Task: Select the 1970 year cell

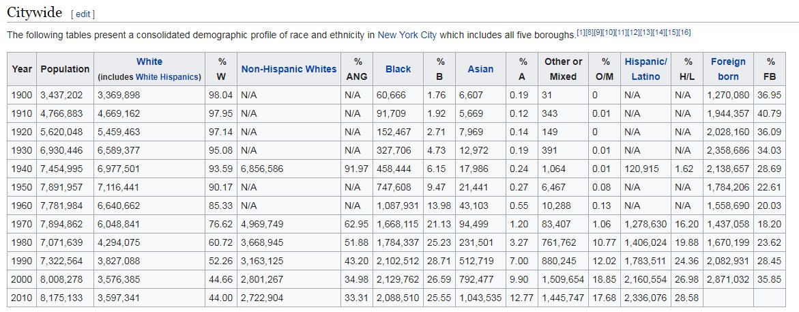Action: [x=22, y=223]
